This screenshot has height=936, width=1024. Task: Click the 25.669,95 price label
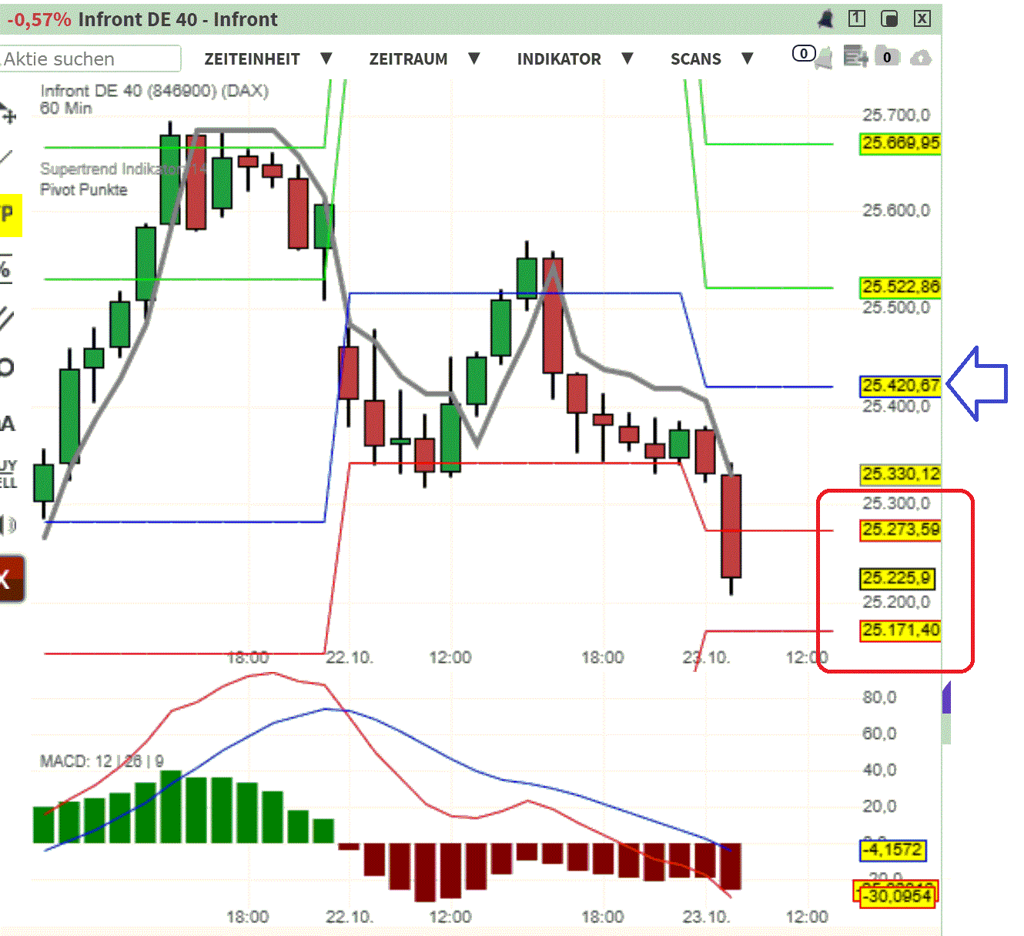click(x=900, y=143)
